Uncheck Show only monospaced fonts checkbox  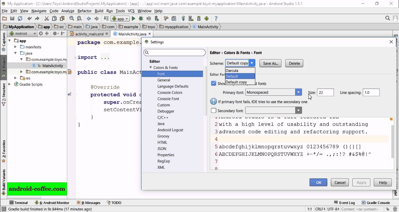click(214, 83)
